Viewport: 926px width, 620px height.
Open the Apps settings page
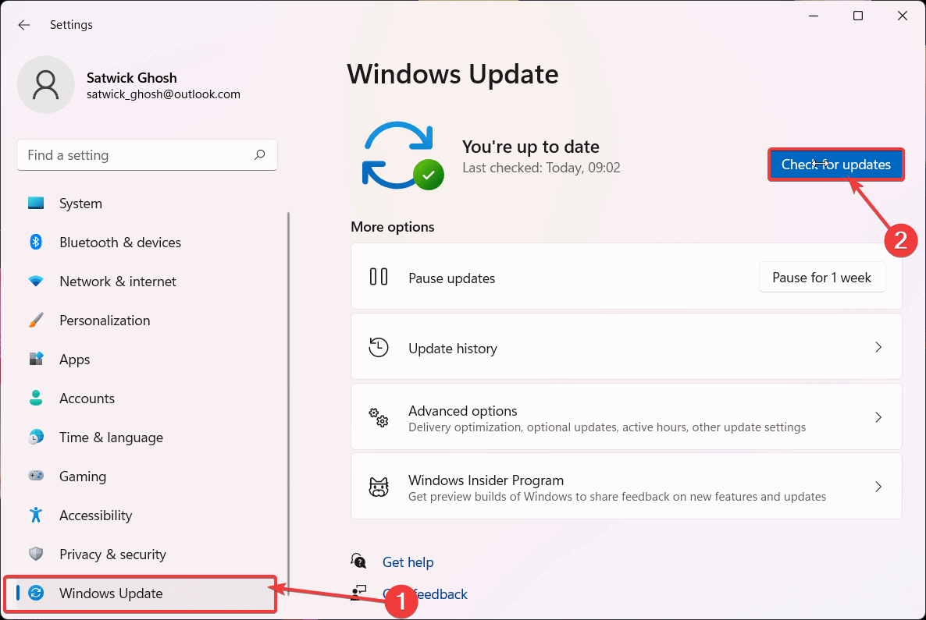(x=147, y=360)
